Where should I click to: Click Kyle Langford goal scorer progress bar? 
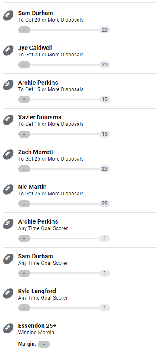[64, 308]
